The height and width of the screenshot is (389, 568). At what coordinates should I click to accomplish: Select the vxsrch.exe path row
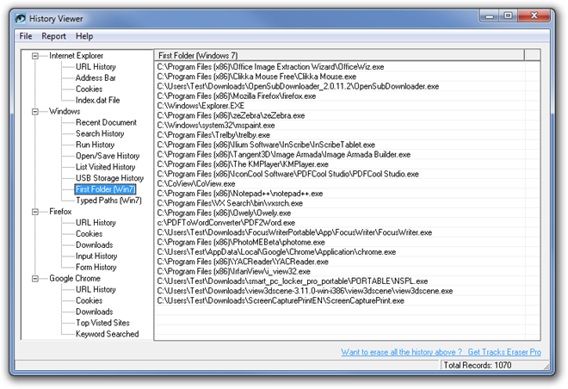point(340,204)
